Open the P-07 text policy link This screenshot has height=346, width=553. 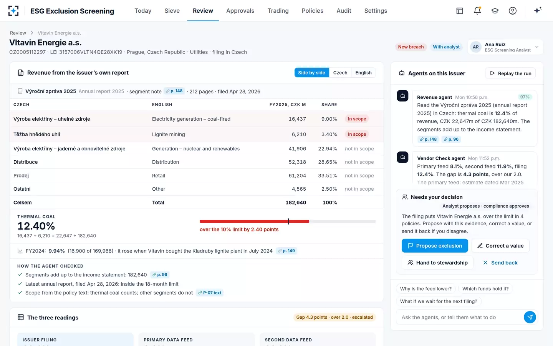[210, 293]
